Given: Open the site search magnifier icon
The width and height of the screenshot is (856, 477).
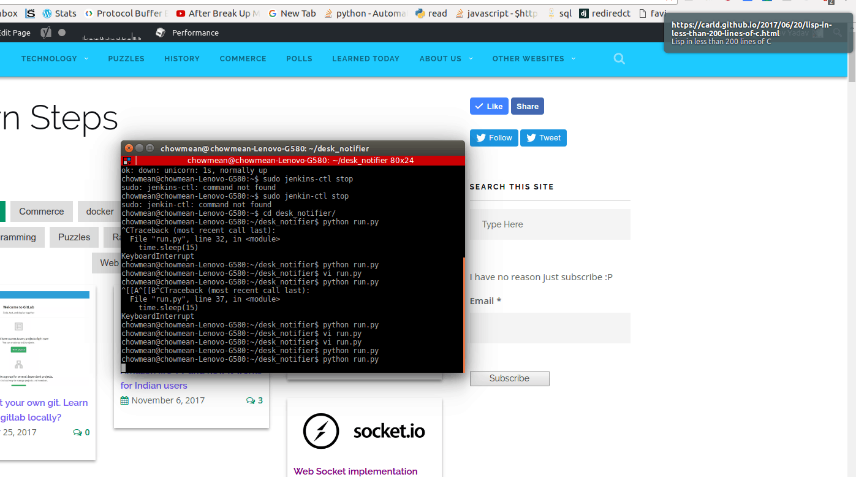Looking at the screenshot, I should coord(619,59).
